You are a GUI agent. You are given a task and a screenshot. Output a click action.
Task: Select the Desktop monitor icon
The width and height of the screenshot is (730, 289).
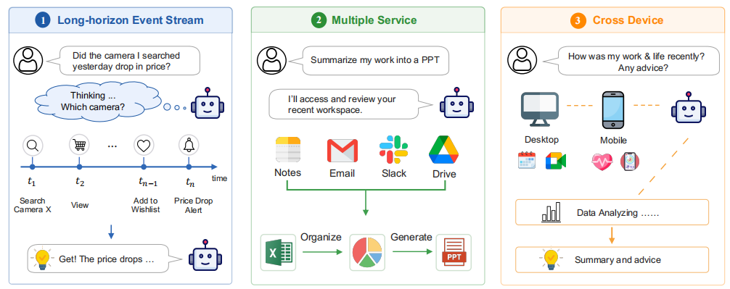(x=541, y=110)
